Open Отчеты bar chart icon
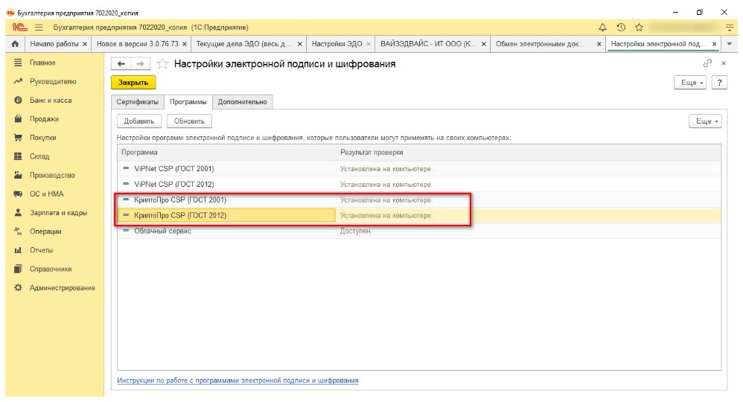The image size is (743, 402). 18,250
